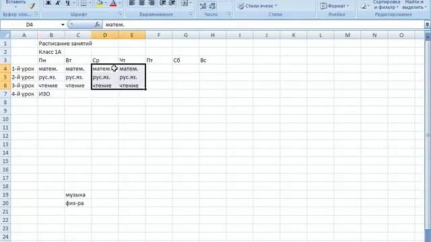The height and width of the screenshot is (242, 431).
Task: Open Alignment group dialog launcher
Action: point(191,14)
